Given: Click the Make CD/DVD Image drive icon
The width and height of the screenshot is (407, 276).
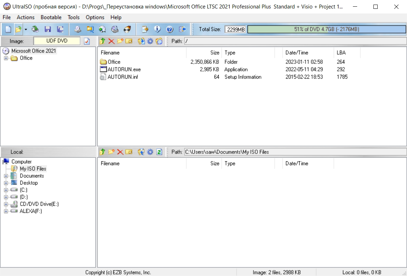Looking at the screenshot, I should [x=77, y=29].
